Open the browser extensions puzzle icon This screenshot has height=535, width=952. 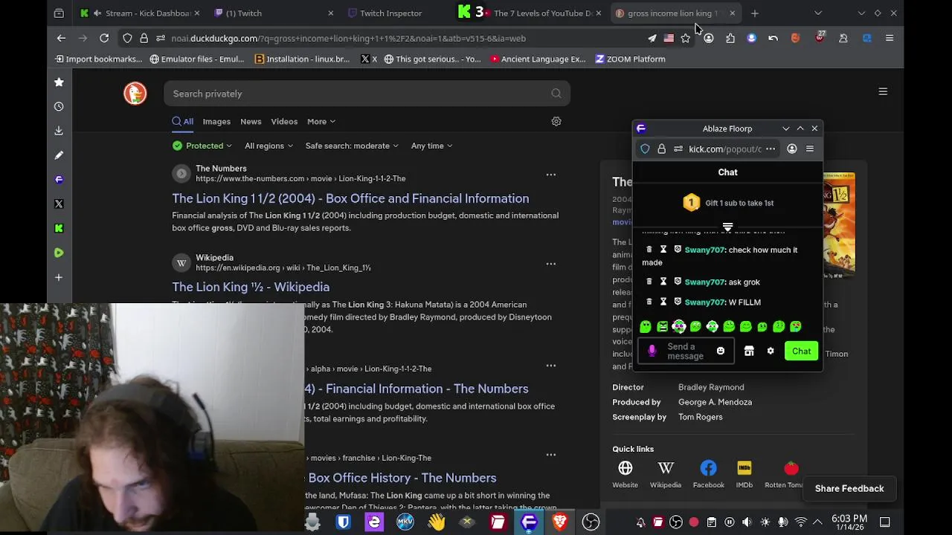pyautogui.click(x=730, y=38)
